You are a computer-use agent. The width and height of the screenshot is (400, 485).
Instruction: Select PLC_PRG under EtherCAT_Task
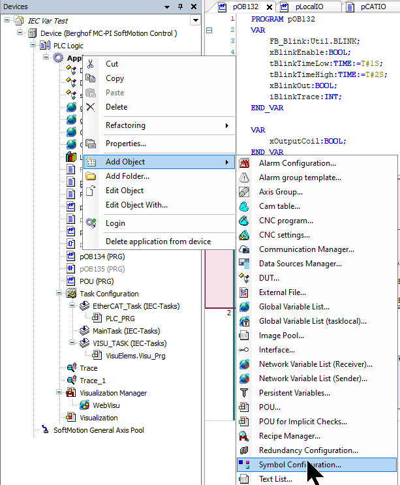point(120,319)
